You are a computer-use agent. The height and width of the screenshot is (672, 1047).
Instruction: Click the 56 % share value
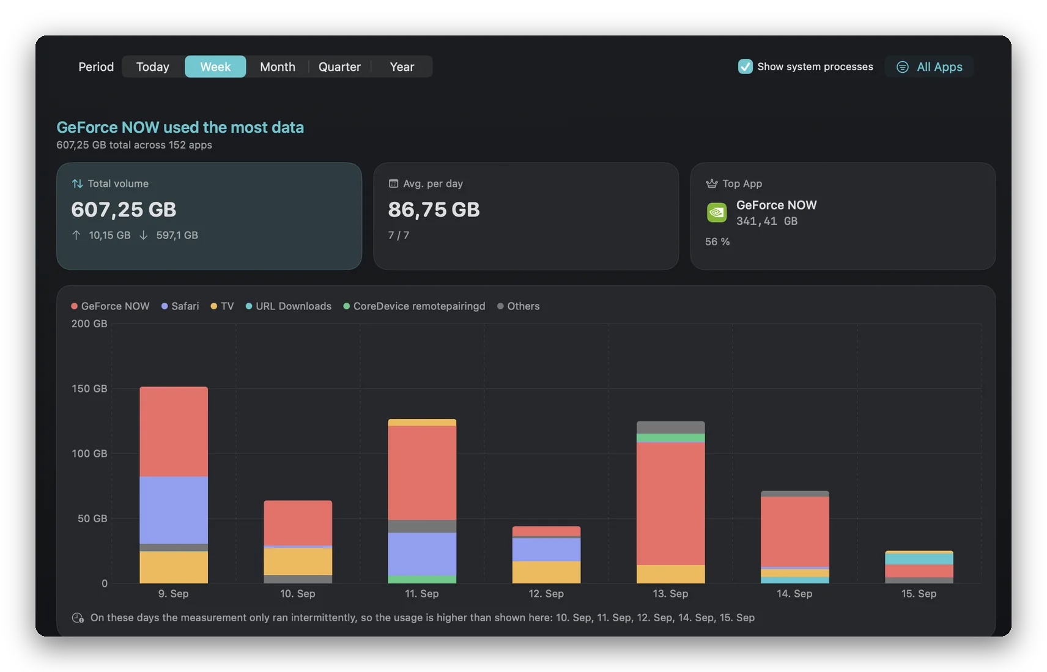[717, 242]
